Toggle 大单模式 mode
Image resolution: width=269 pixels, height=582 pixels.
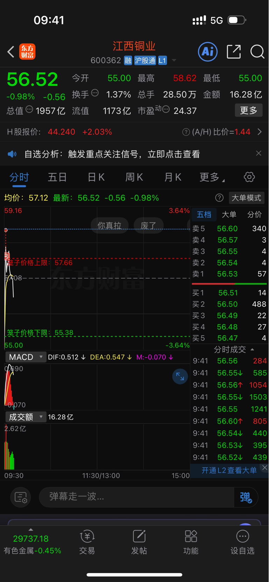pyautogui.click(x=246, y=198)
